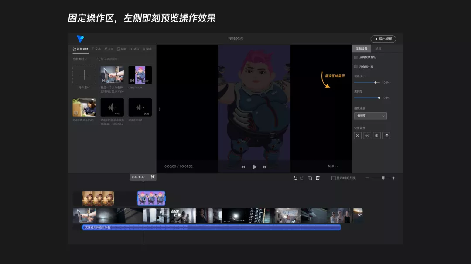Image resolution: width=471 pixels, height=264 pixels.
Task: Click the redo arrow in timeline toolbar
Action: [302, 178]
